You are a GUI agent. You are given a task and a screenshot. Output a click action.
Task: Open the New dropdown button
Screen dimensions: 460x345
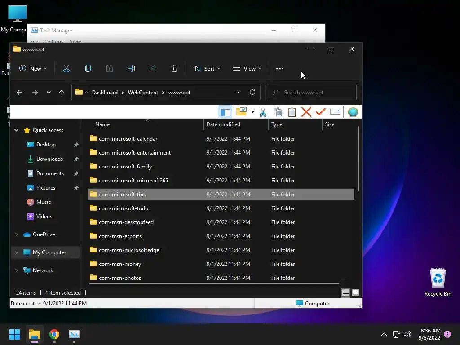[x=33, y=68]
